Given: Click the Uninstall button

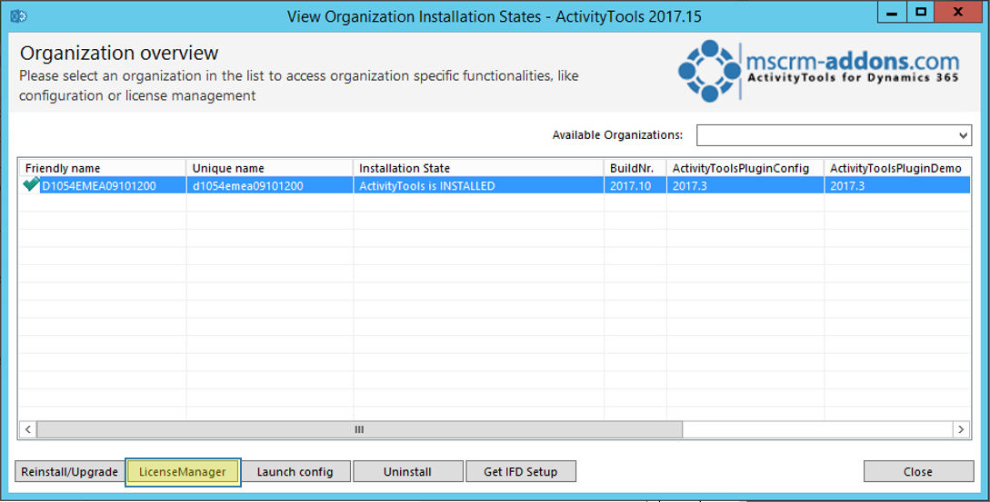Looking at the screenshot, I should pyautogui.click(x=407, y=472).
